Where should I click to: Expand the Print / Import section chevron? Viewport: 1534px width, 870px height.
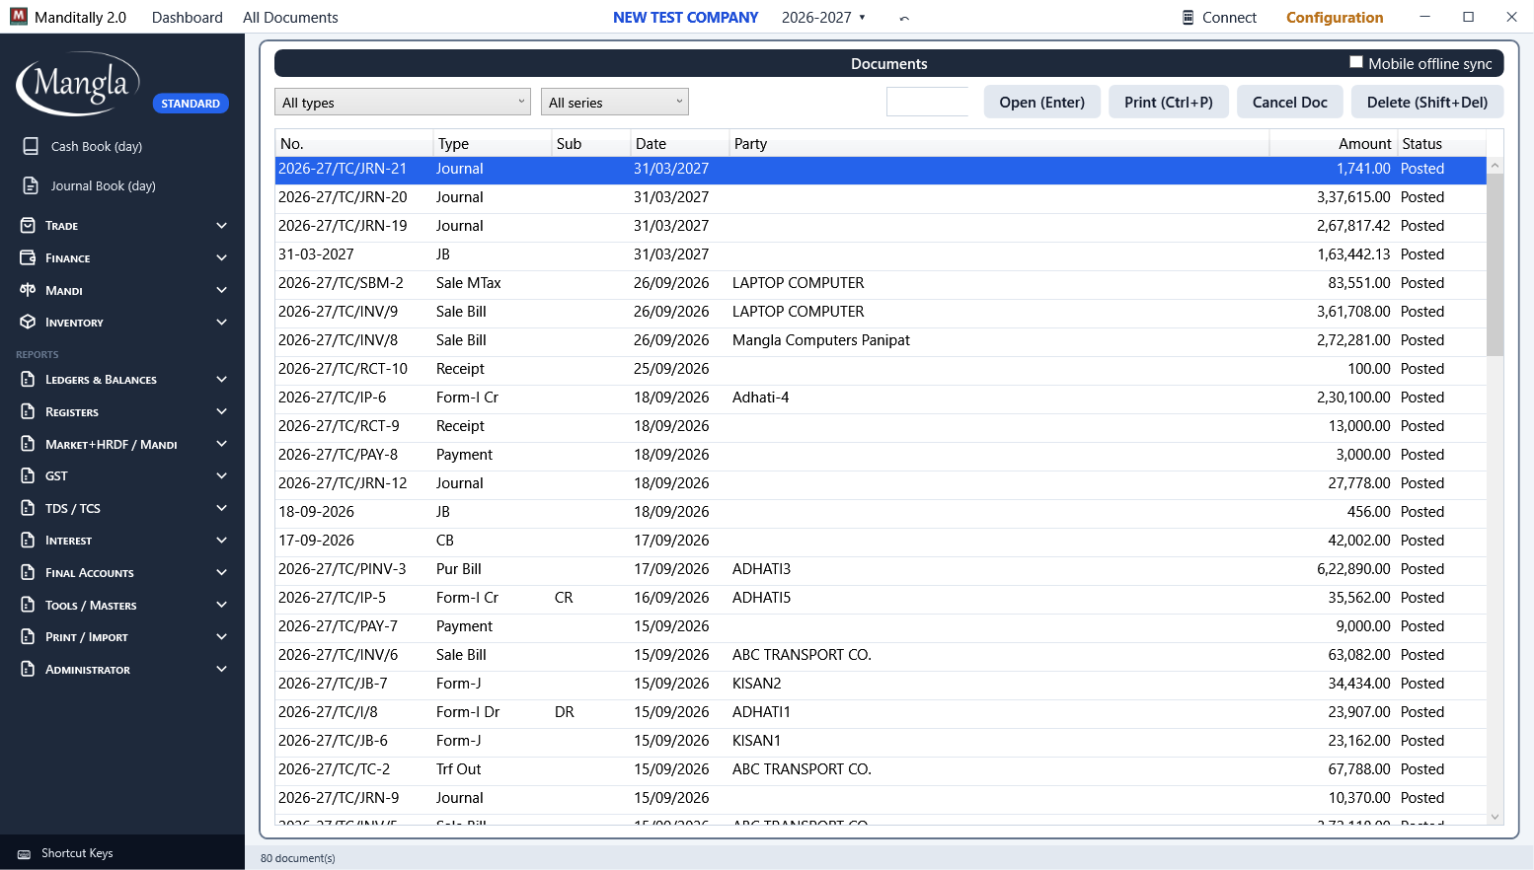[x=222, y=637]
